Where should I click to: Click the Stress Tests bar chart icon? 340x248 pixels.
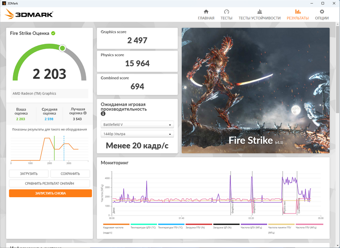click(259, 12)
